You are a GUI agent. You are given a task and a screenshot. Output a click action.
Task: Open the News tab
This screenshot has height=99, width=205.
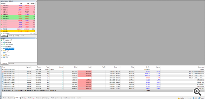[x=24, y=98]
